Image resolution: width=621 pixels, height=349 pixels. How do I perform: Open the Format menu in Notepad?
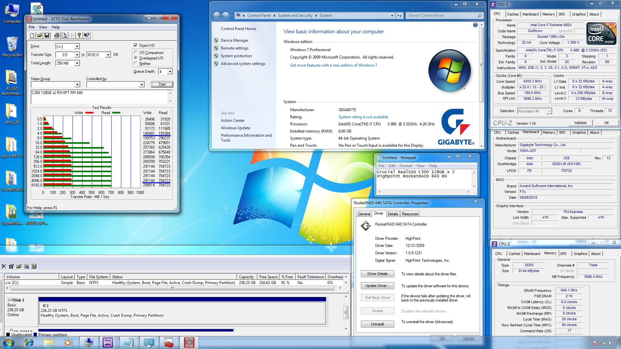(x=406, y=165)
